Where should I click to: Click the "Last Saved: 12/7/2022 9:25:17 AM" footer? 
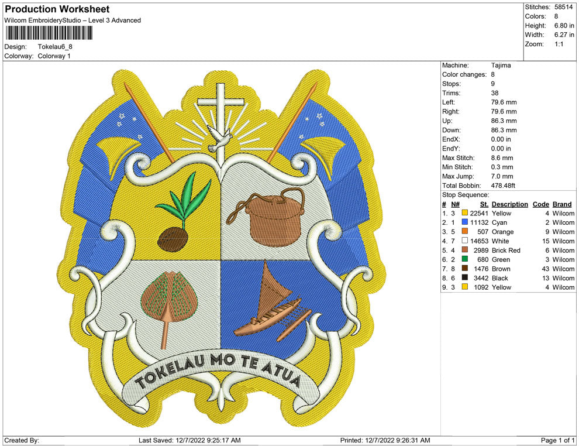click(189, 440)
